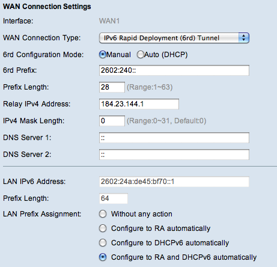Select Manual 6rd configuration mode

103,55
